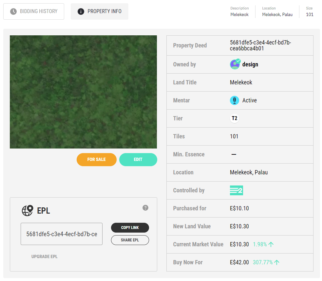Screen dimensions: 322x281
Task: Click the green arrow beside 307.77%
Action: pos(277,262)
